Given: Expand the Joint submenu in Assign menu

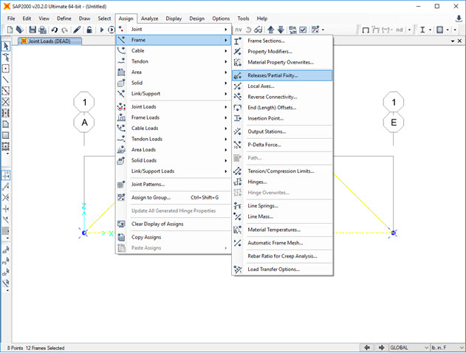Looking at the screenshot, I should click(174, 29).
